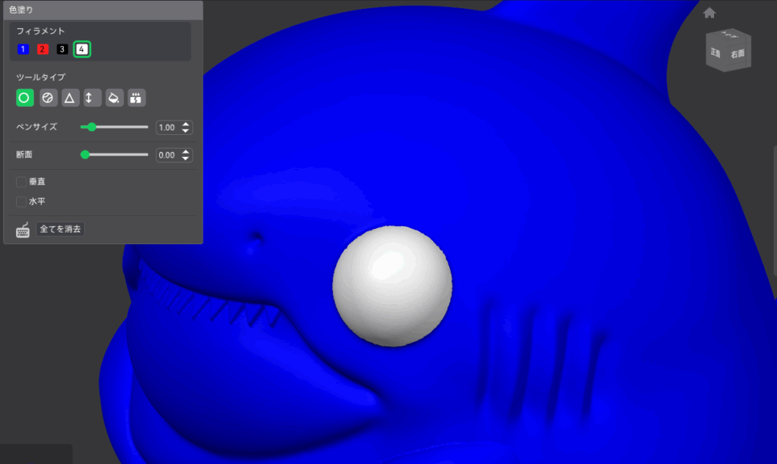
Task: Click the 全てを消去 button
Action: click(61, 229)
